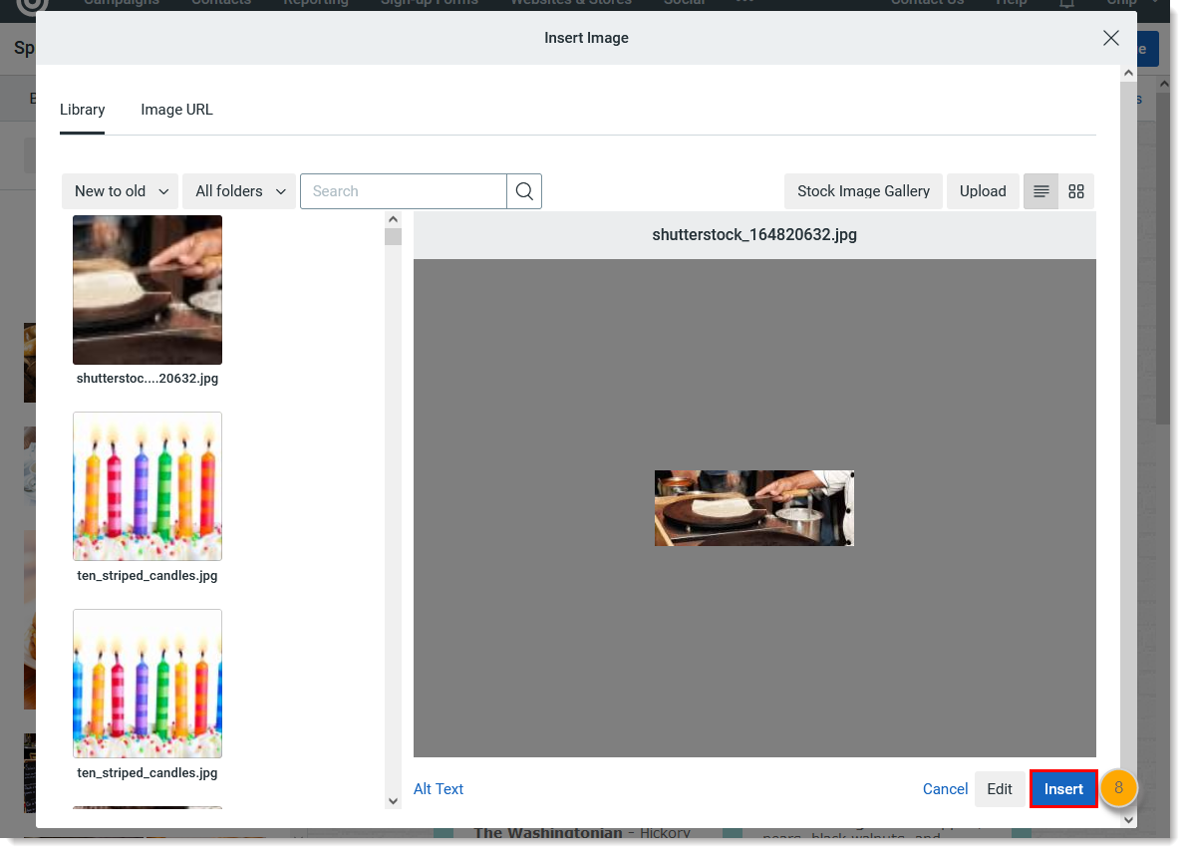Click the Edit button
The image size is (1185, 853).
coord(999,789)
